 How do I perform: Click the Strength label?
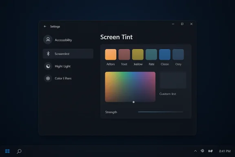tap(111, 112)
